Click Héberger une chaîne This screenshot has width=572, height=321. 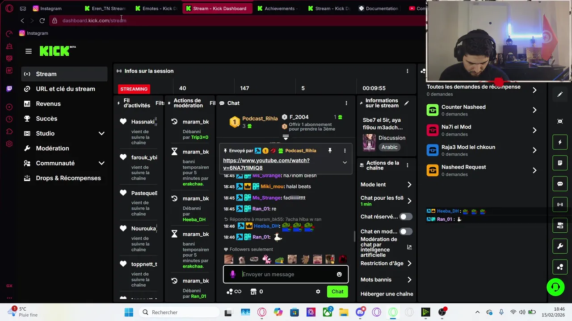387,294
